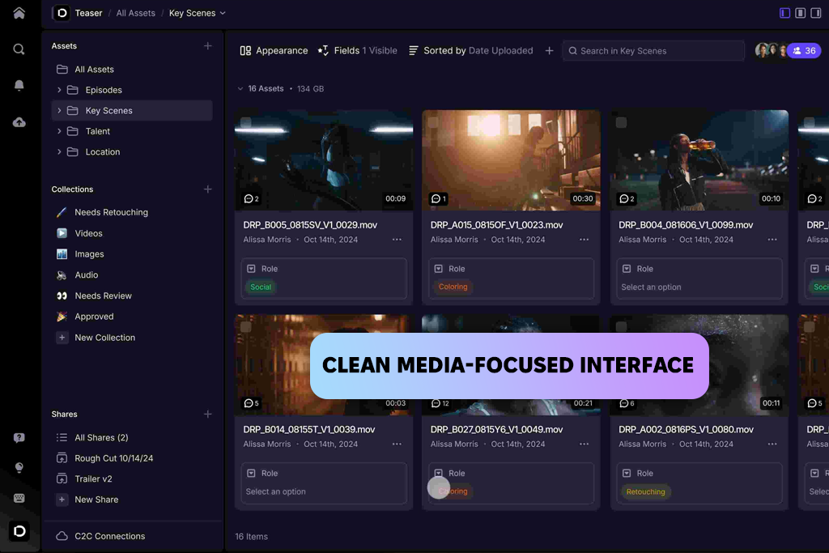Screen dimensions: 829x553
Task: Open more options for DRP_A002_0816PS_V1_0080.mov
Action: pos(772,444)
